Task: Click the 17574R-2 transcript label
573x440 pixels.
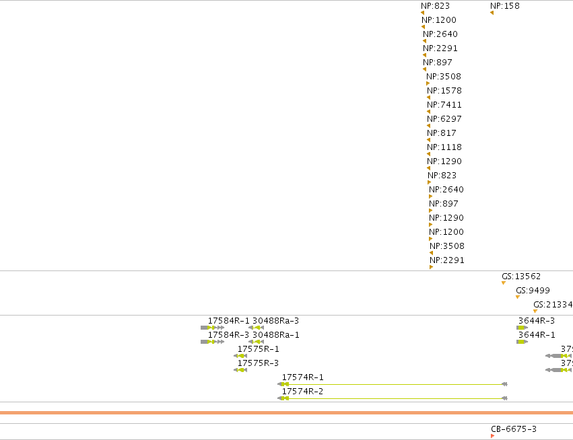Action: [x=302, y=392]
